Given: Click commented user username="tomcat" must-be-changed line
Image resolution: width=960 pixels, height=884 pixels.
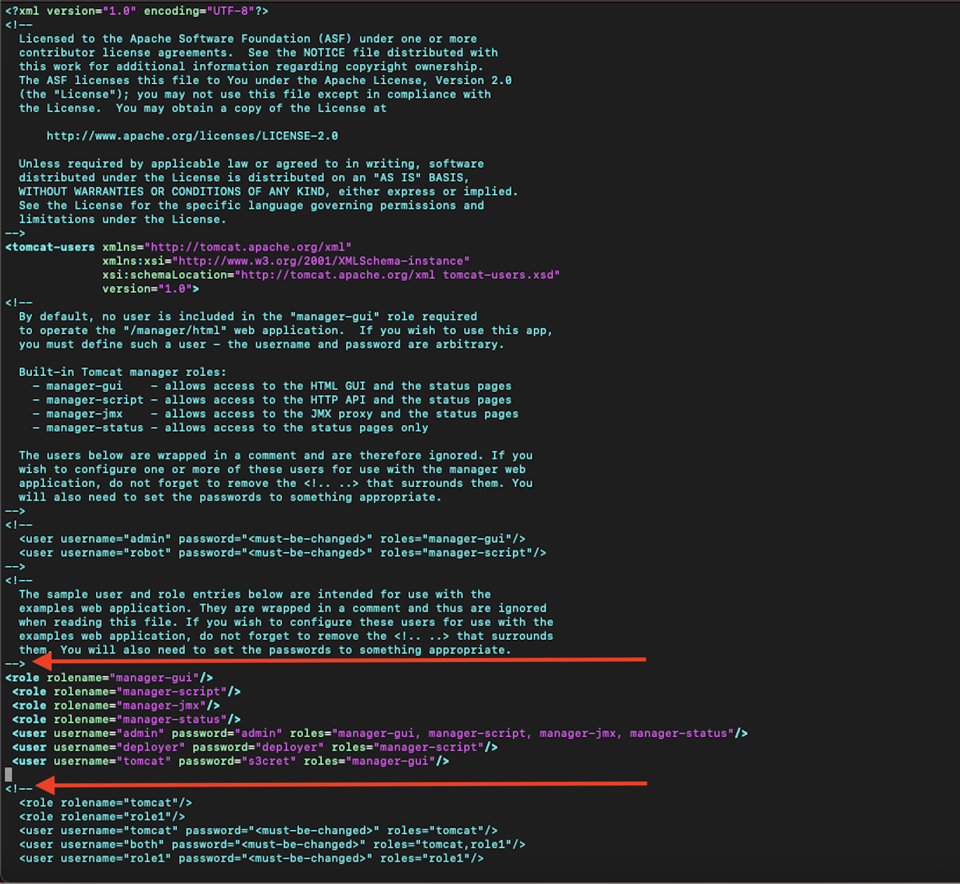Looking at the screenshot, I should point(259,830).
